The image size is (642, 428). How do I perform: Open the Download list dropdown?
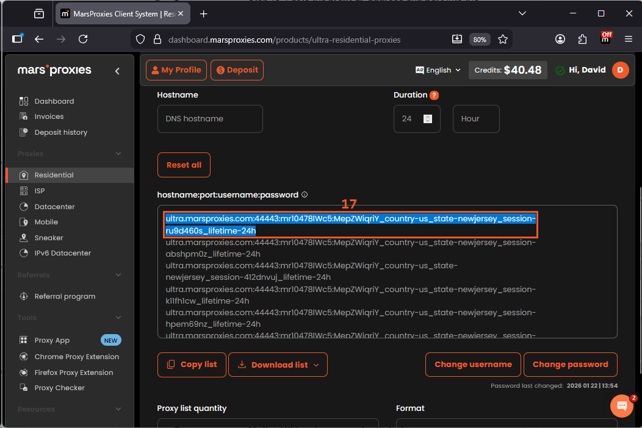[x=278, y=365]
